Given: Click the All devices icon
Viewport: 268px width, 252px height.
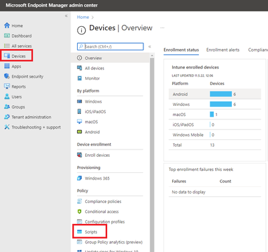Looking at the screenshot, I should (79, 68).
